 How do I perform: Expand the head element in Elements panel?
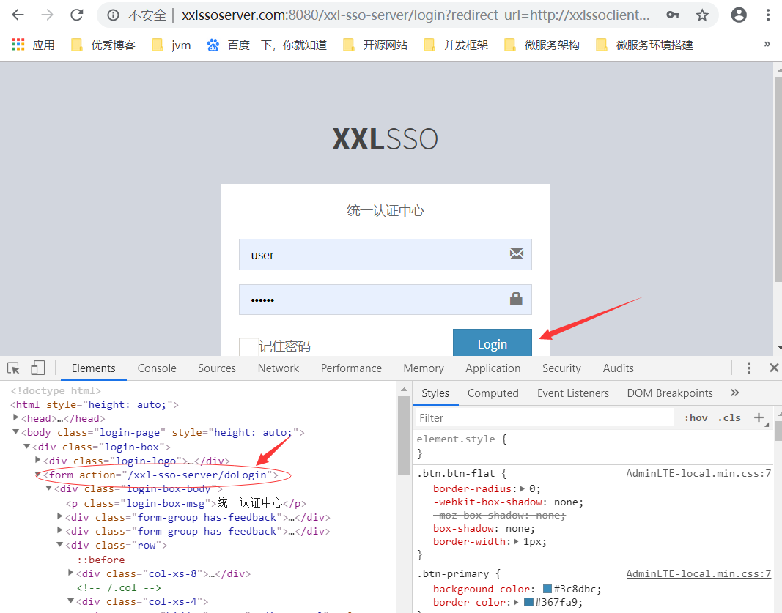click(x=17, y=418)
